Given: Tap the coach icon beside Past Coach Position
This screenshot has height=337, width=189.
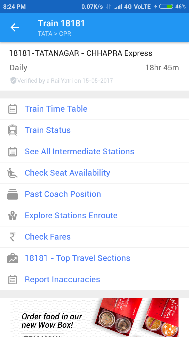Looking at the screenshot, I should pyautogui.click(x=13, y=194).
